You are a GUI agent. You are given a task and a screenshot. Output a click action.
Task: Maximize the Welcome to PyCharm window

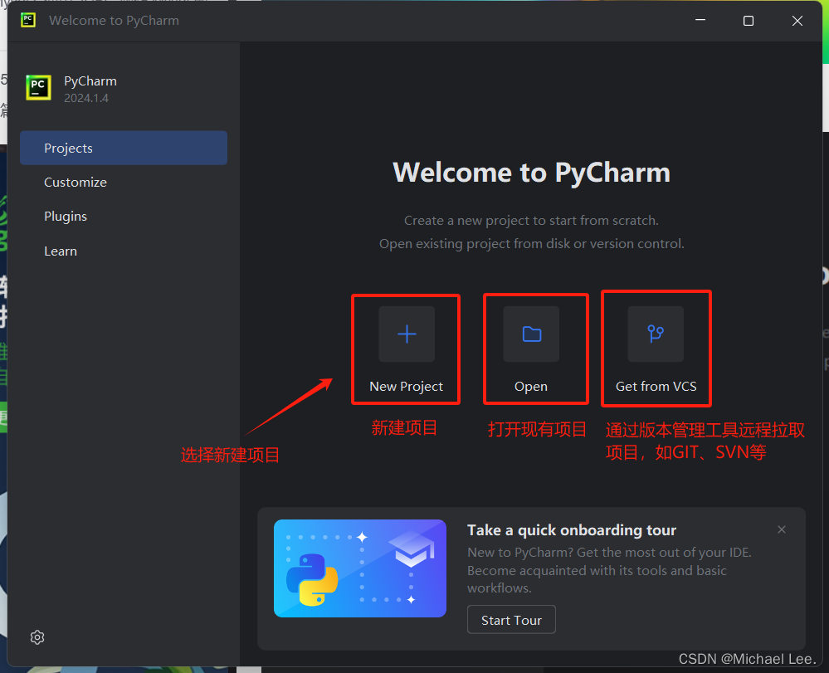point(749,21)
